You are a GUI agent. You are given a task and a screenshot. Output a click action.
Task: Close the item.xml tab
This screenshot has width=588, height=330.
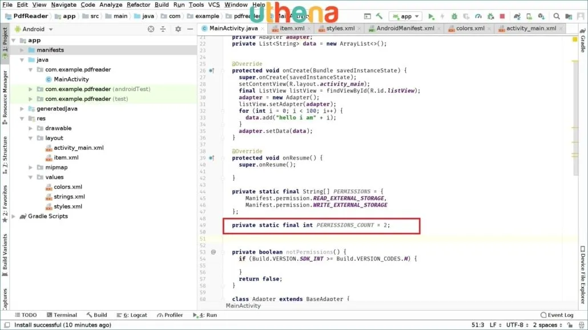tap(309, 28)
